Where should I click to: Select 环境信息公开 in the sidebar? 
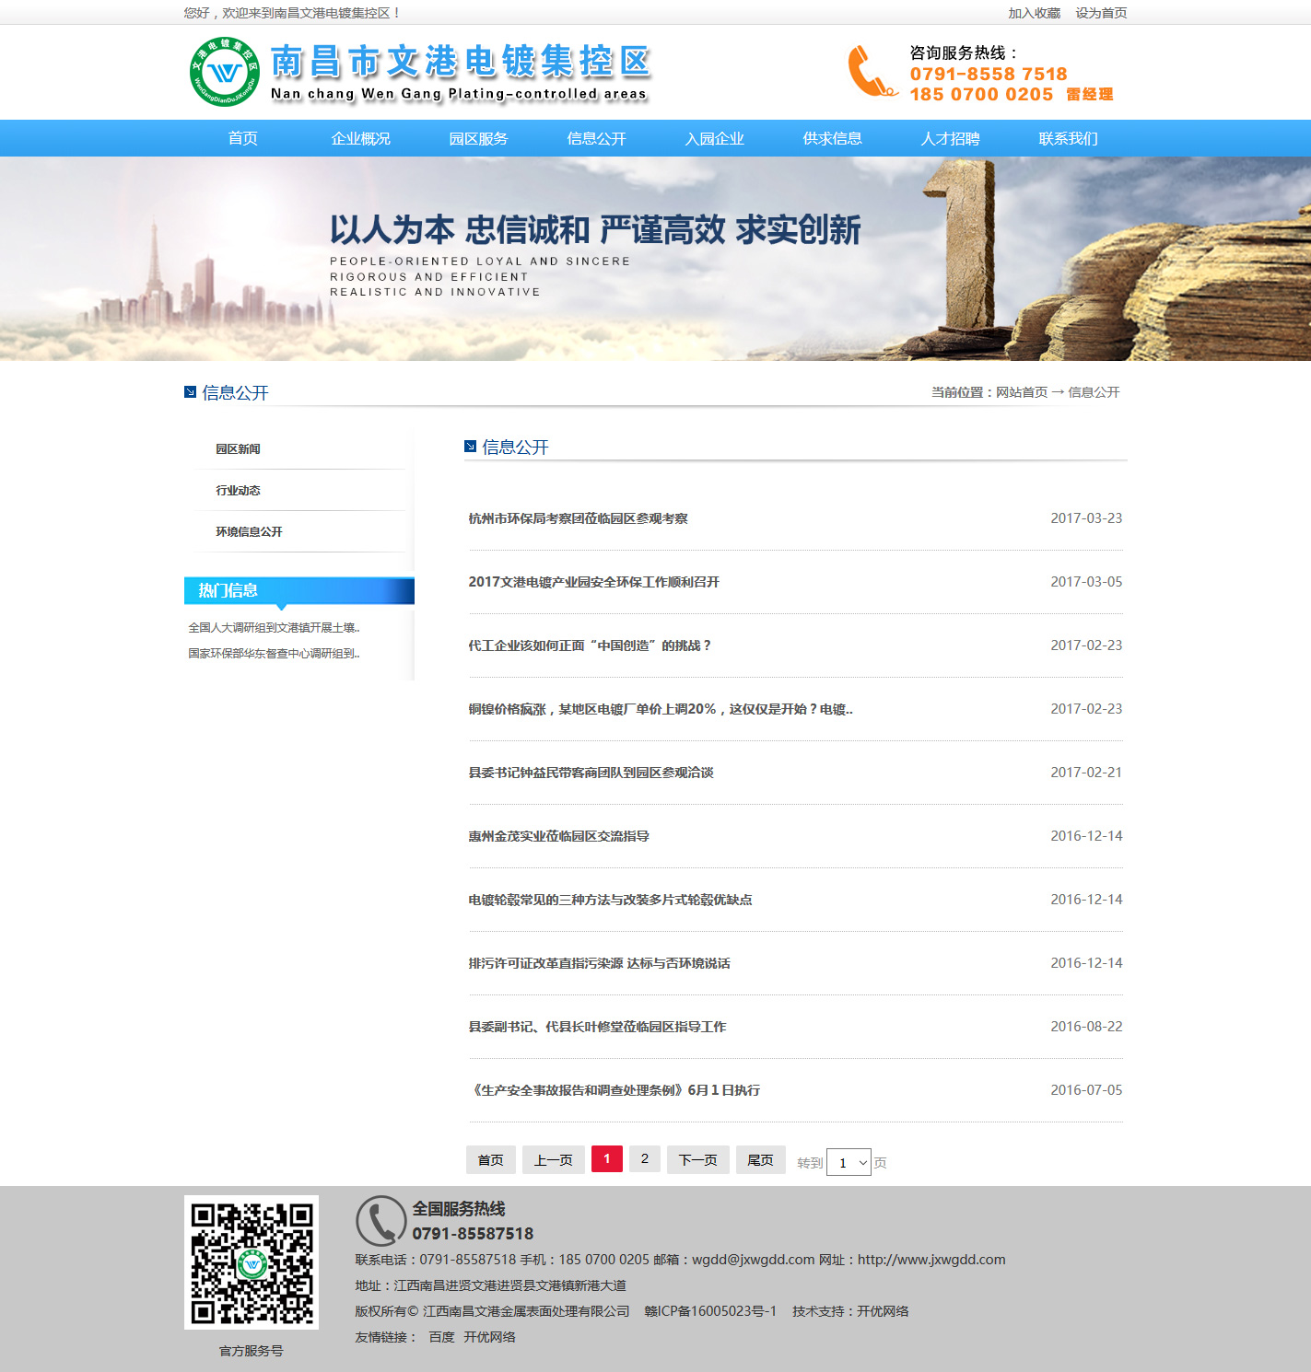249,532
